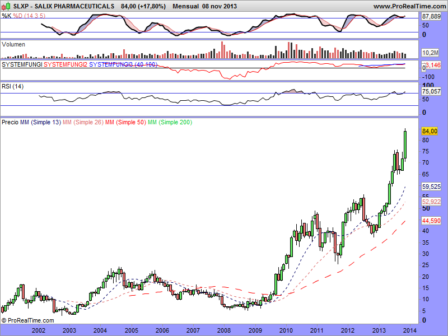Select the %K stochastic label
The image size is (448, 336).
(x=7, y=16)
